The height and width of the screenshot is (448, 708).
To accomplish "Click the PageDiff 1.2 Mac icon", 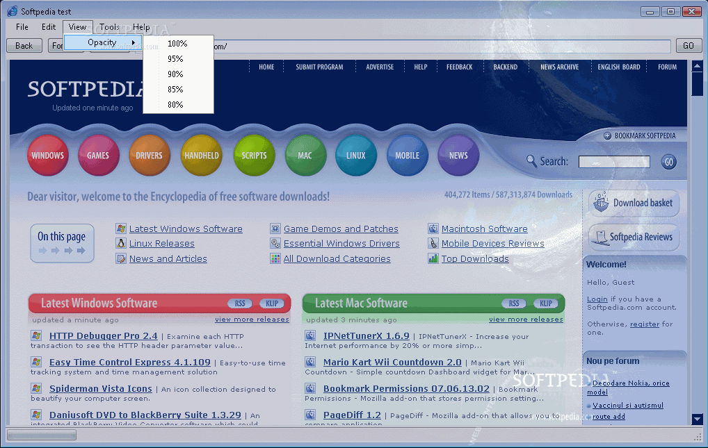I will pyautogui.click(x=310, y=415).
